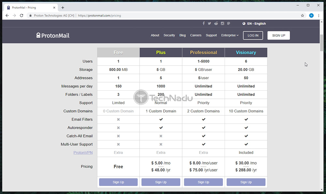The width and height of the screenshot is (326, 194).
Task: Click the Professional Autoresponder checkmark
Action: (203, 128)
